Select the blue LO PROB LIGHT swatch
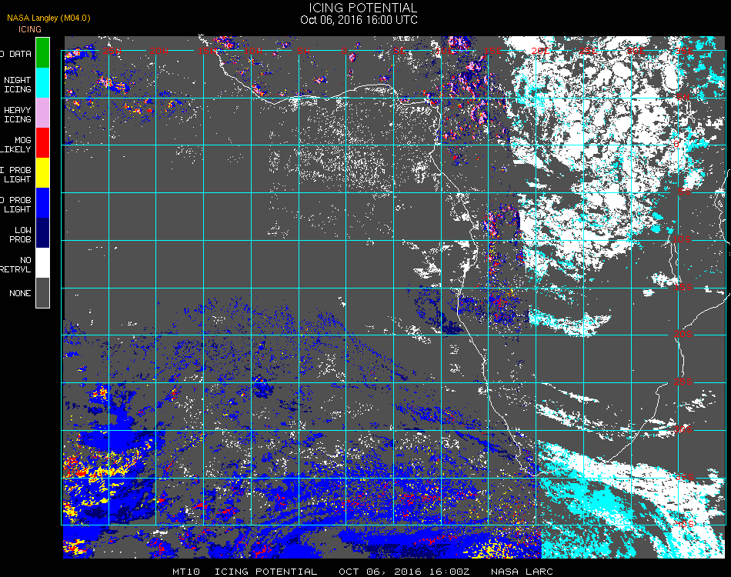The height and width of the screenshot is (577, 731). (x=42, y=203)
